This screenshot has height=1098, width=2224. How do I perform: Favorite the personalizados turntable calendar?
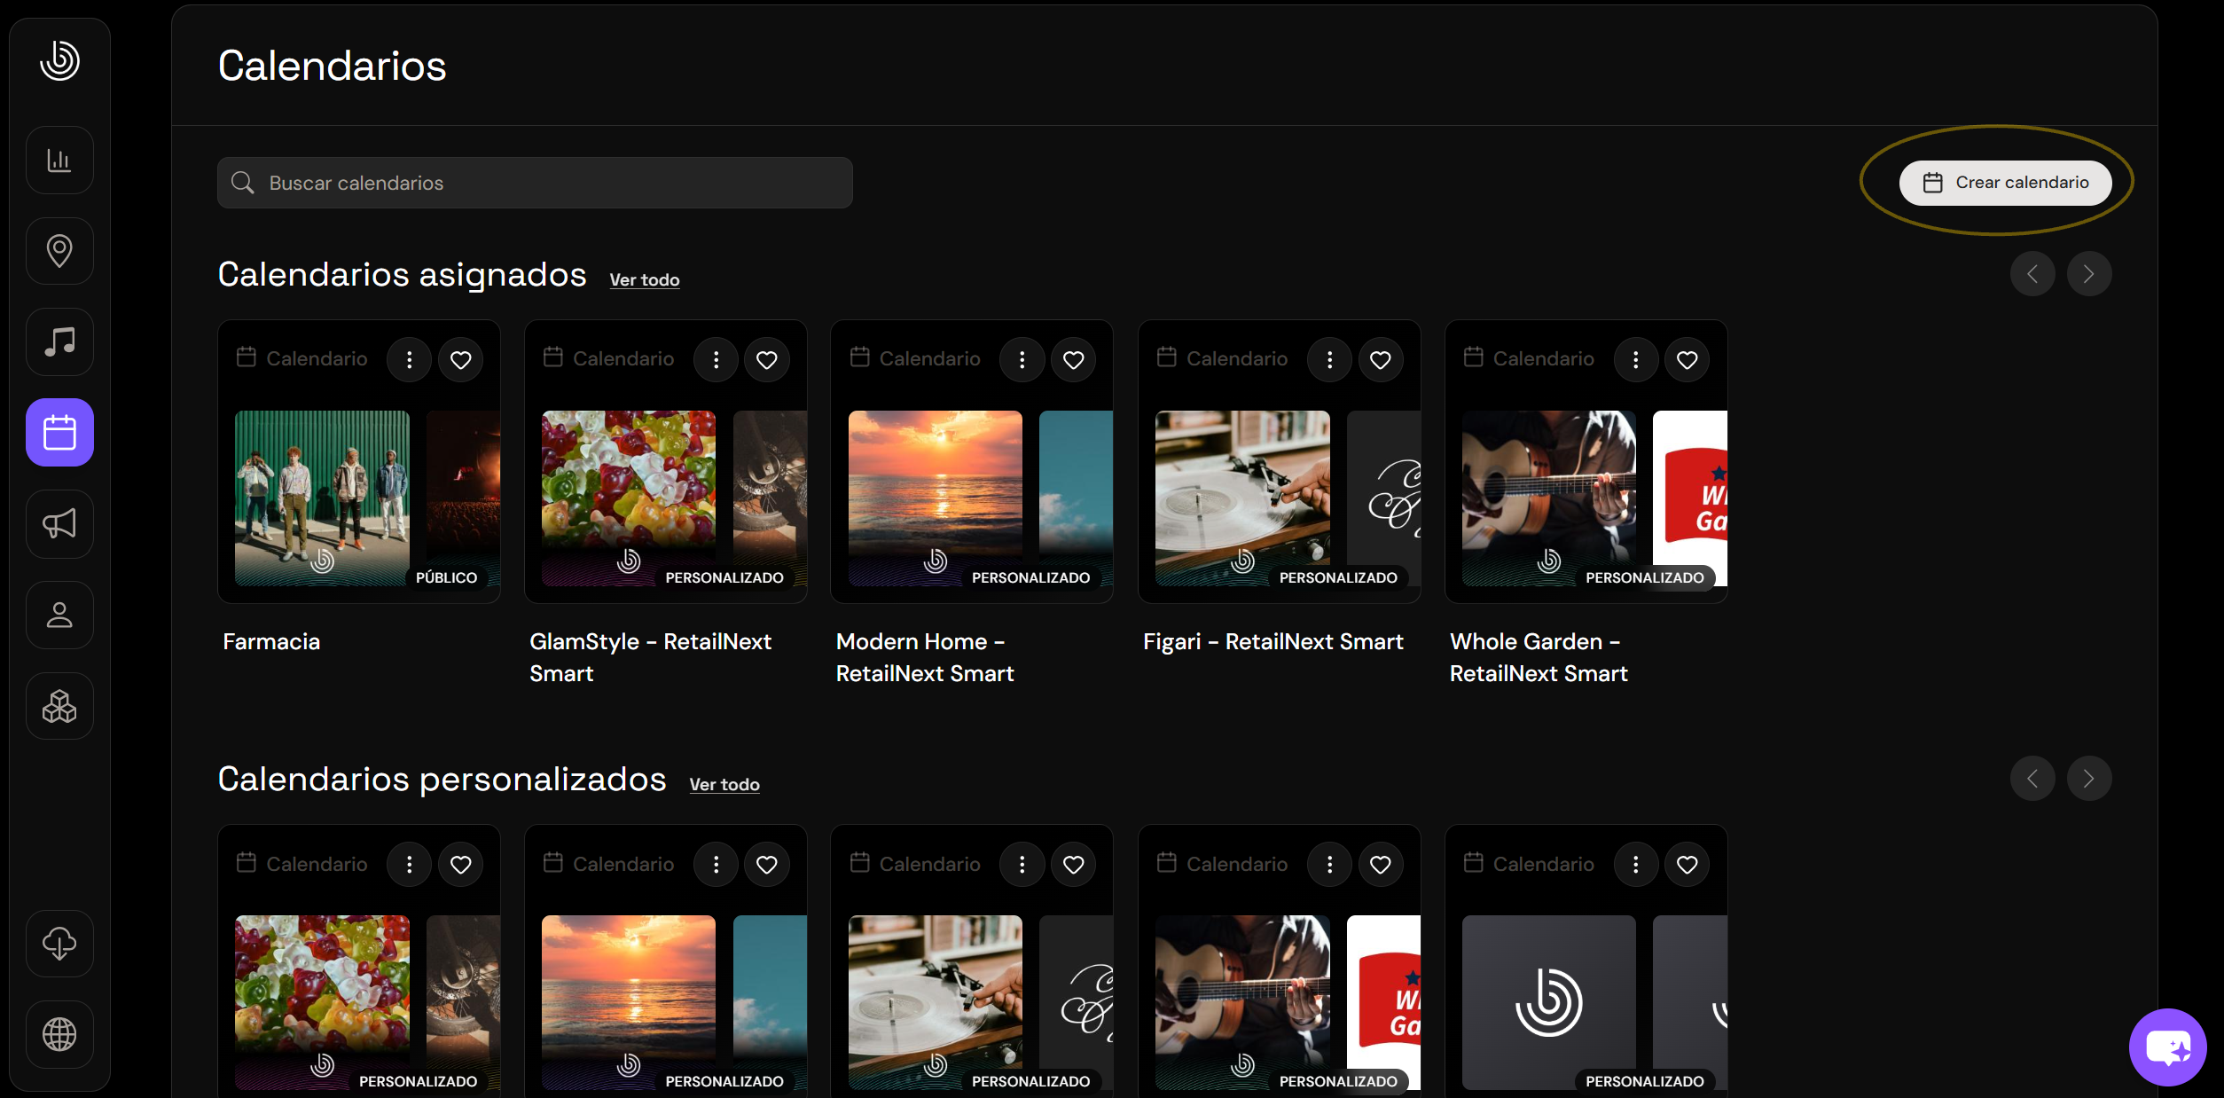pyautogui.click(x=1073, y=865)
